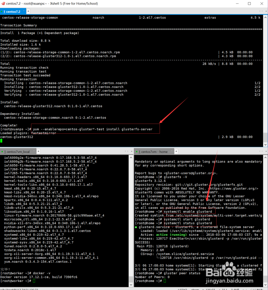Image resolution: width=268 pixels, height=290 pixels.
Task: Click the 'systemctl status glusterd' command
Action: pyautogui.click(x=188, y=223)
